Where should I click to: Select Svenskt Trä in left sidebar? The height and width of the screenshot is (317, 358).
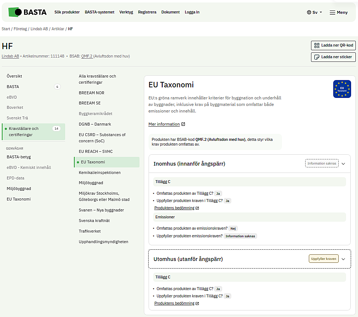pos(17,118)
